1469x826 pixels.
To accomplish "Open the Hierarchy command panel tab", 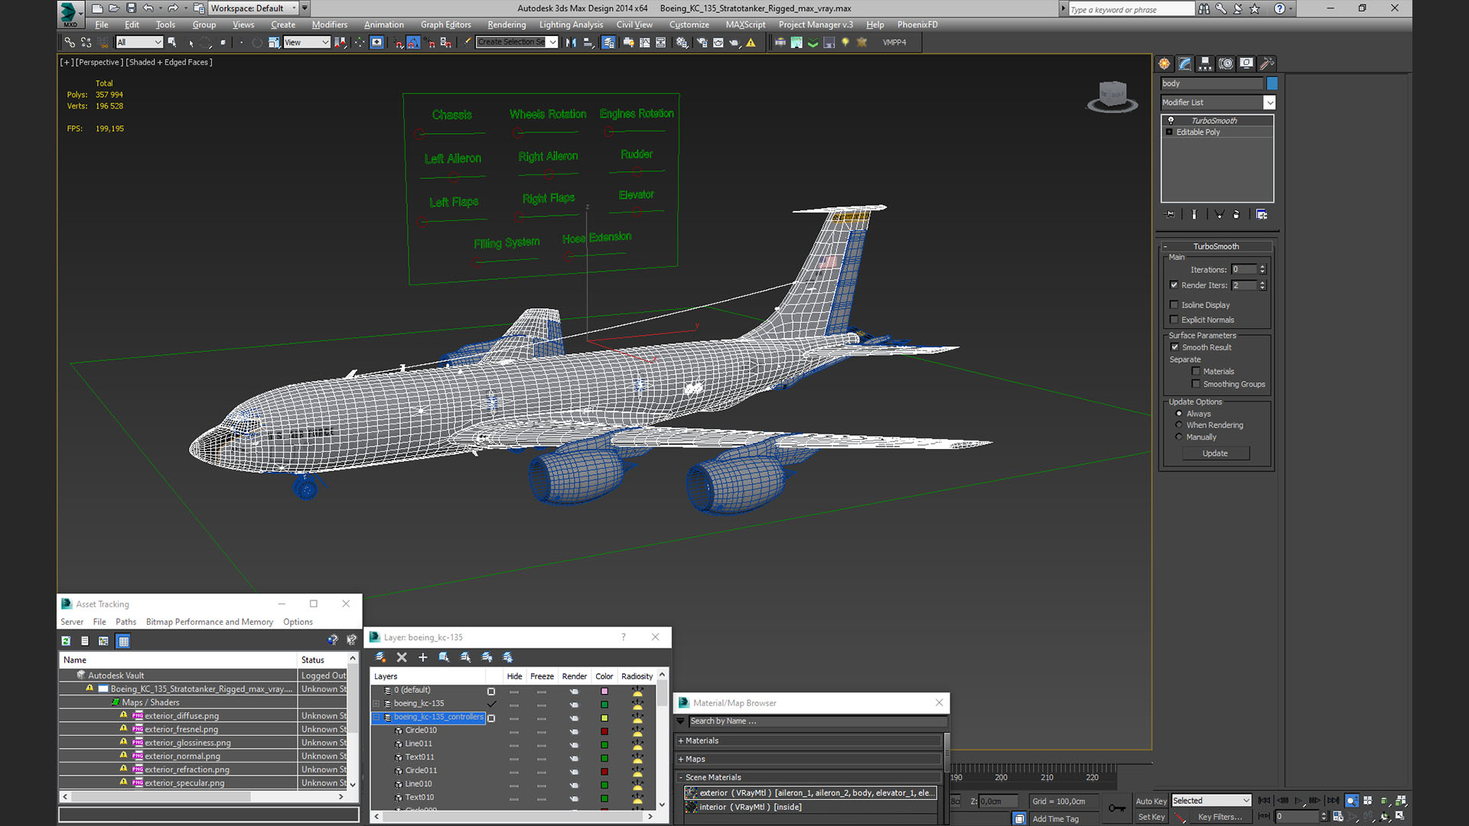I will [1205, 63].
